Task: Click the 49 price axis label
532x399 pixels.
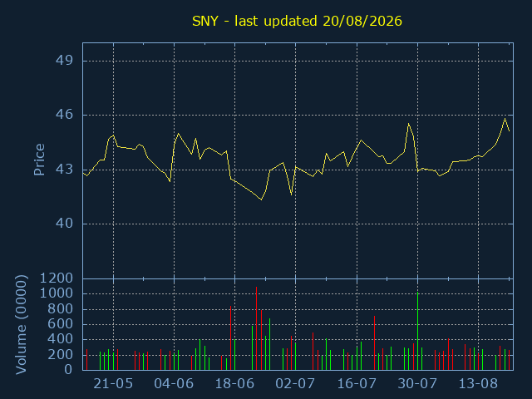Action: (x=64, y=61)
